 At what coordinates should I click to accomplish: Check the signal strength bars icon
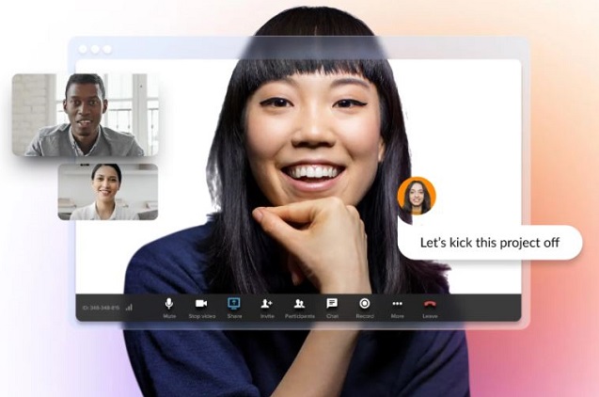129,307
